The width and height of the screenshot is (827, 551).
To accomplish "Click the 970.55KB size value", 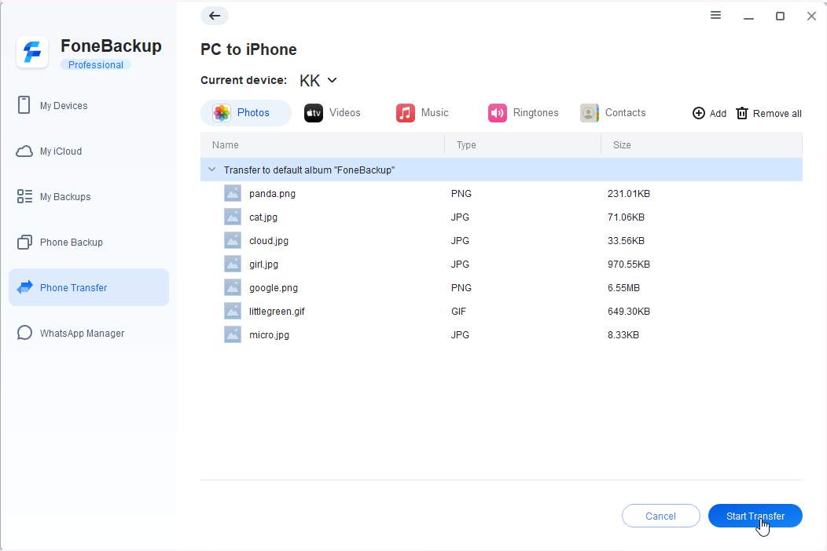I will click(x=629, y=264).
